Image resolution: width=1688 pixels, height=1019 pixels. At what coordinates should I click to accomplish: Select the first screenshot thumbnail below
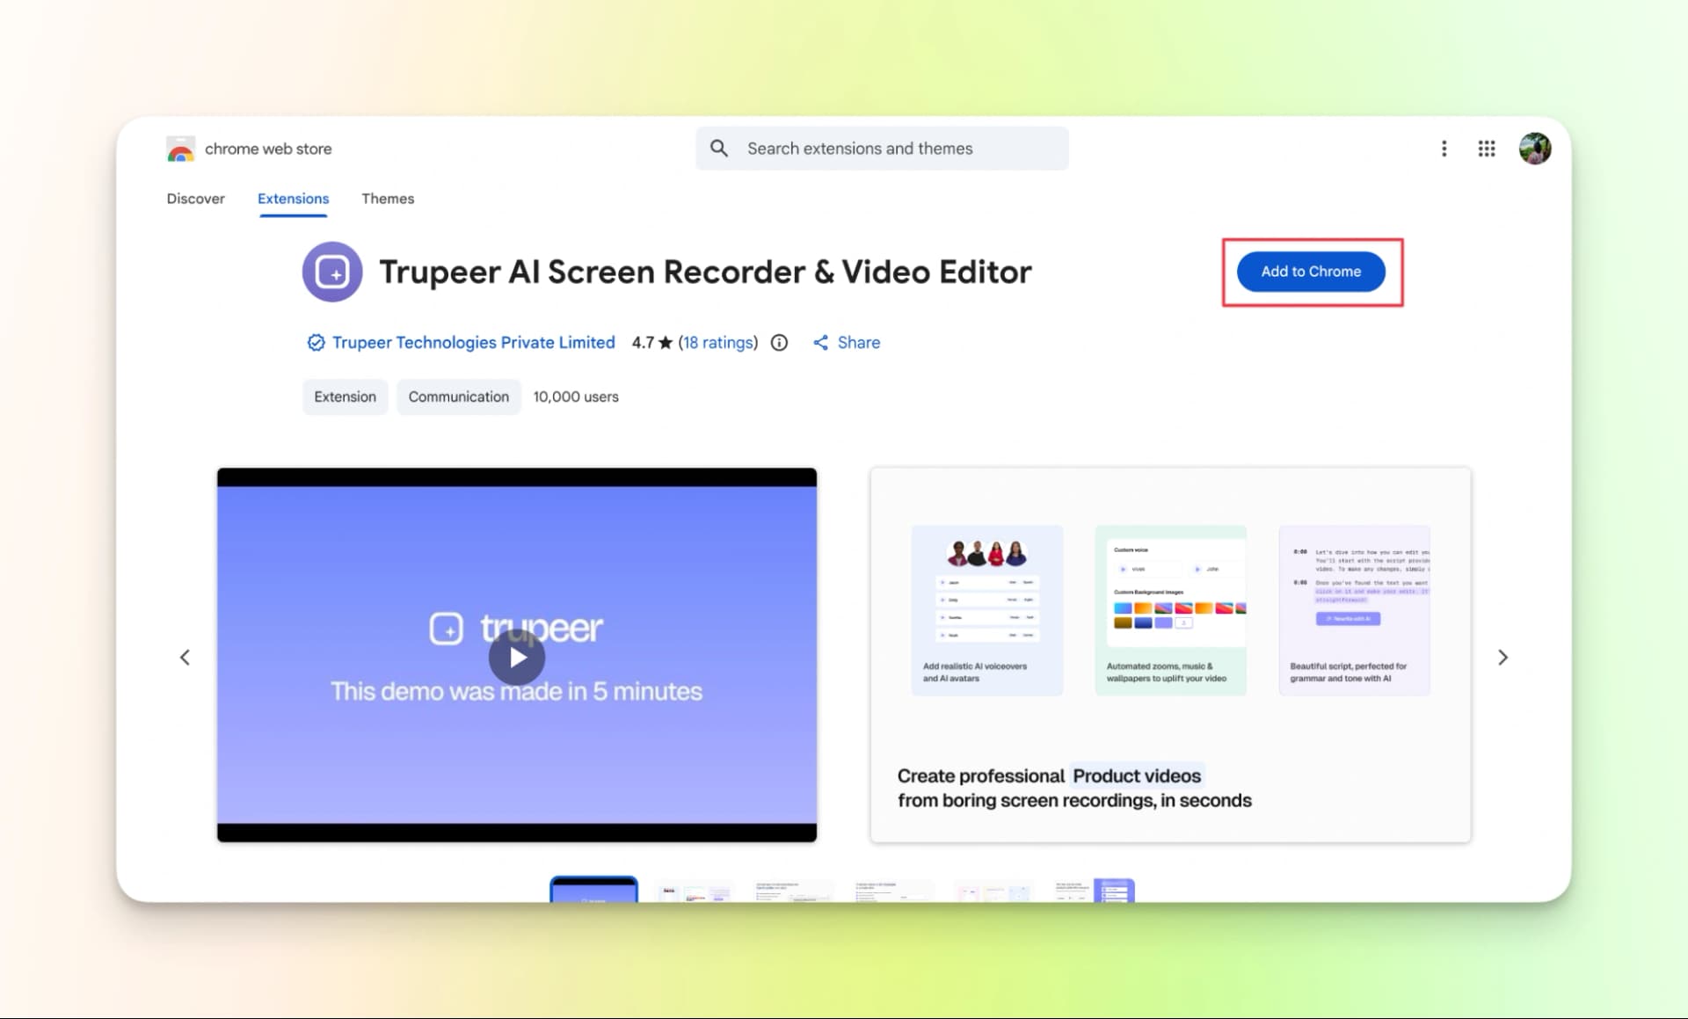click(x=593, y=892)
